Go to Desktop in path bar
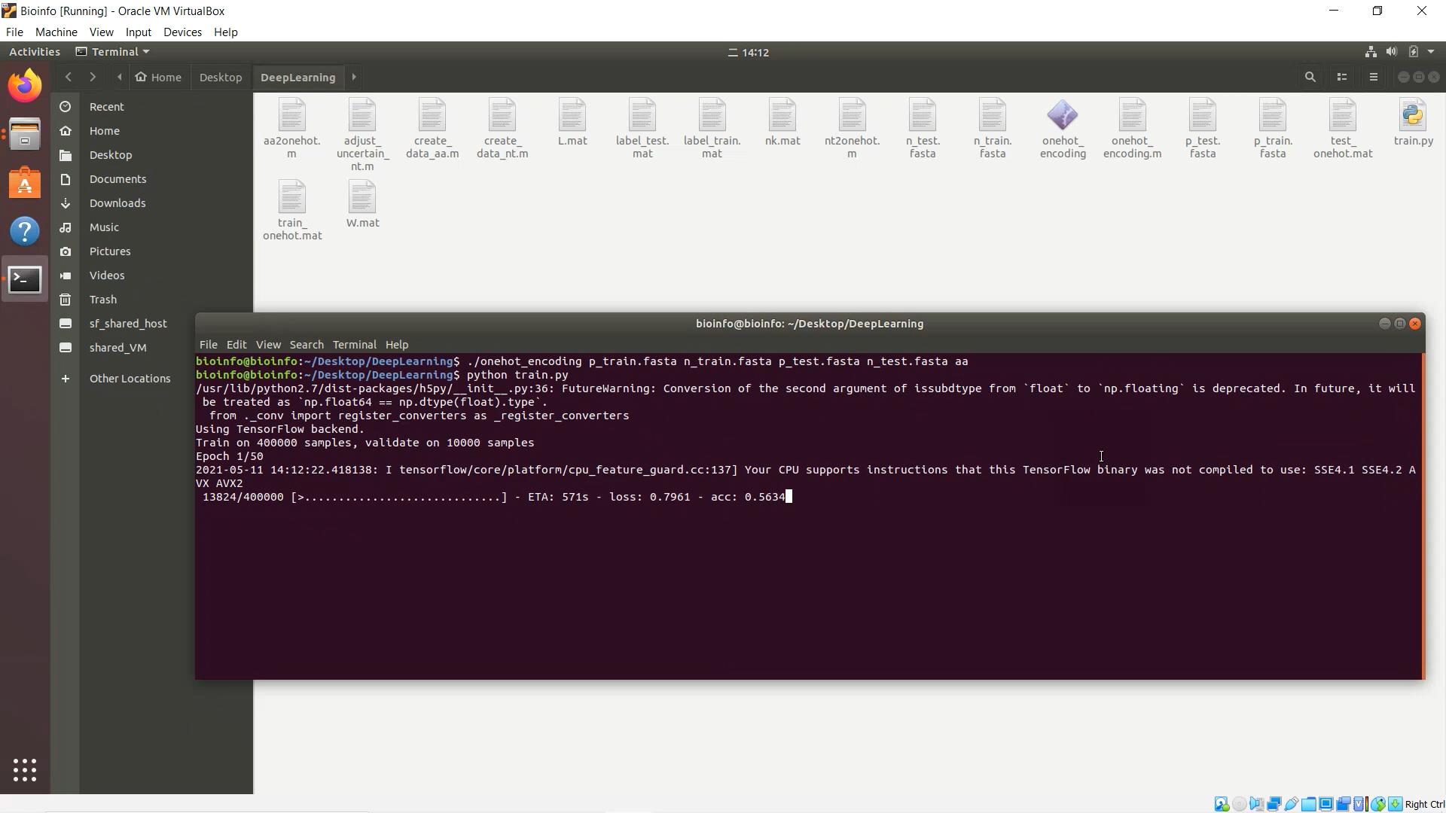 click(221, 78)
